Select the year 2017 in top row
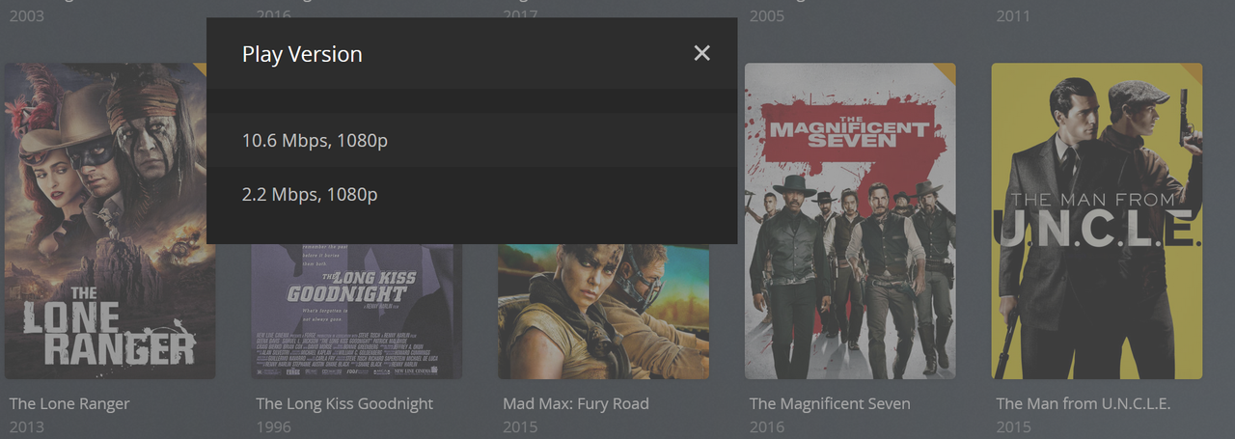 [520, 15]
